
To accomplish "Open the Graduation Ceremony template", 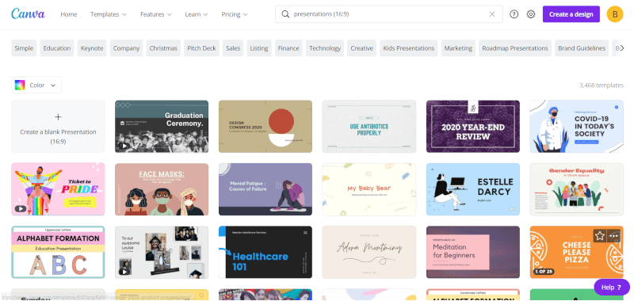I will pos(162,127).
